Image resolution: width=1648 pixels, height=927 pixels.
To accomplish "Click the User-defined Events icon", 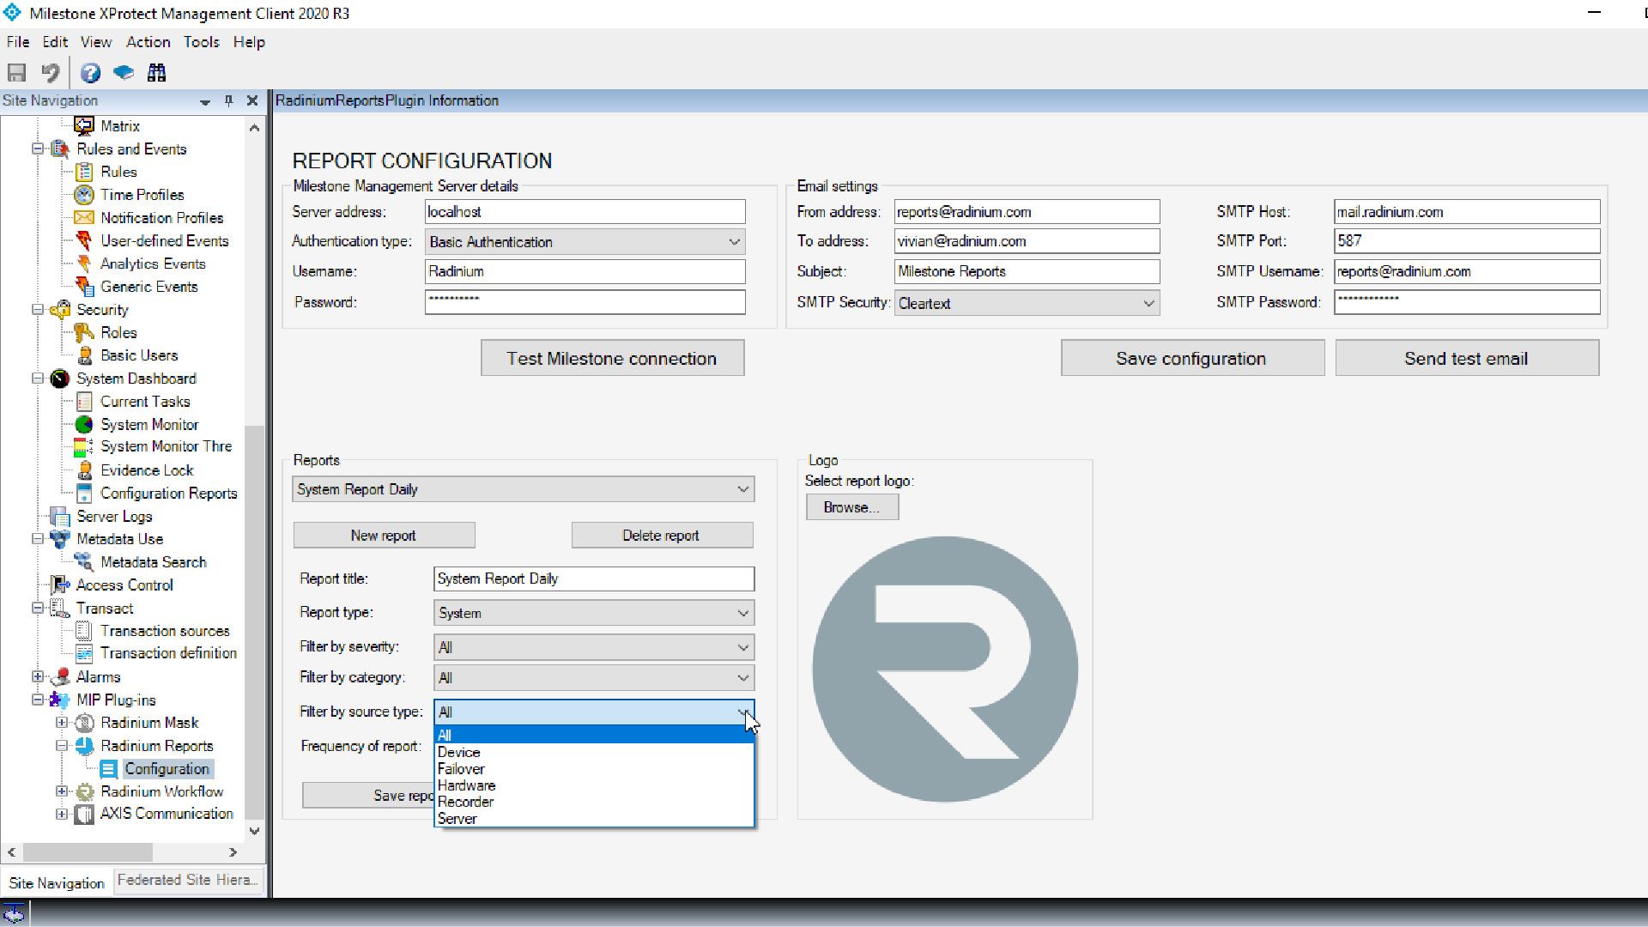I will pyautogui.click(x=84, y=241).
